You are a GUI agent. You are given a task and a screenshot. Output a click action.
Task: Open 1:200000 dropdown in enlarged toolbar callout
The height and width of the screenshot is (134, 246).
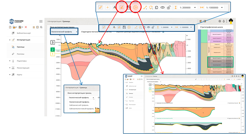[188, 7]
